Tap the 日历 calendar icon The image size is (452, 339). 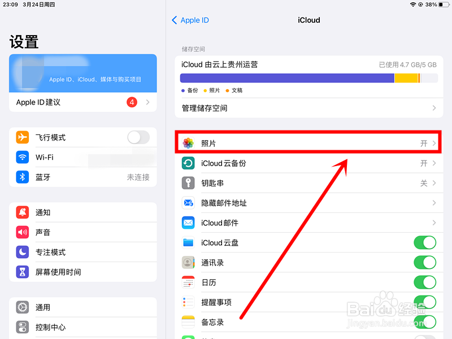pyautogui.click(x=188, y=282)
